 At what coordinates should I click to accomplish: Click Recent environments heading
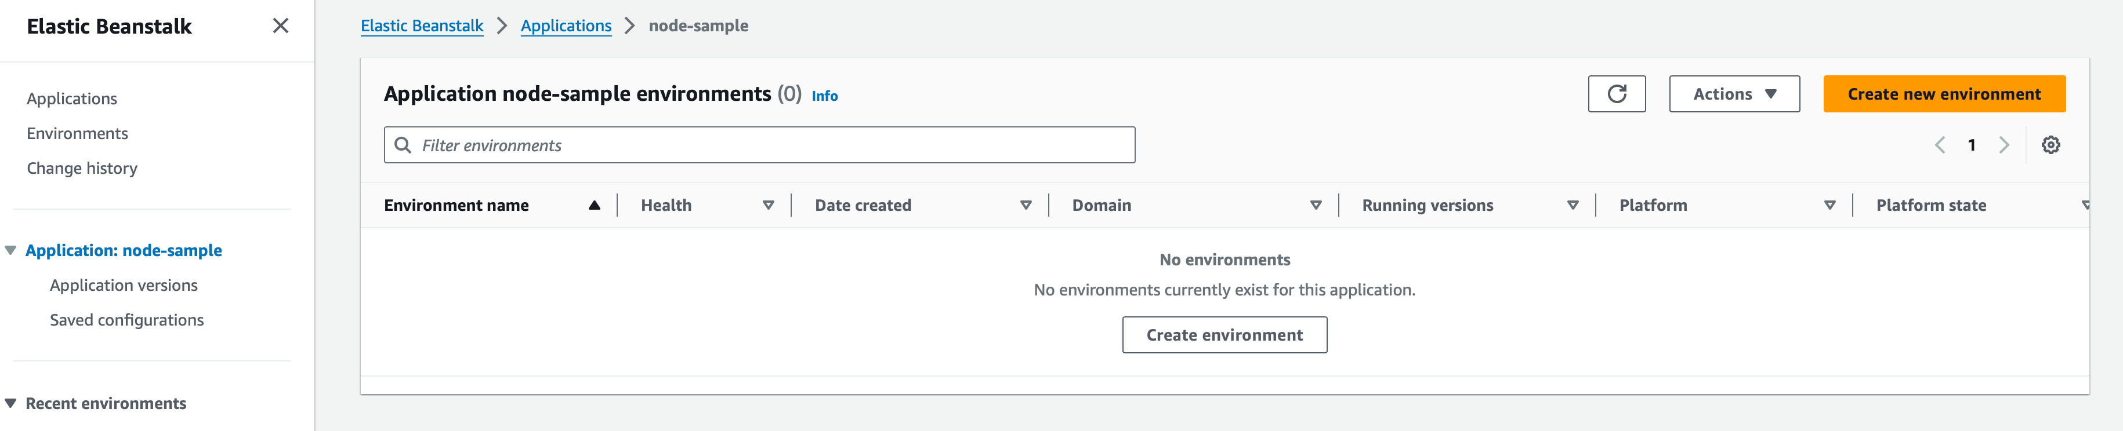point(106,403)
